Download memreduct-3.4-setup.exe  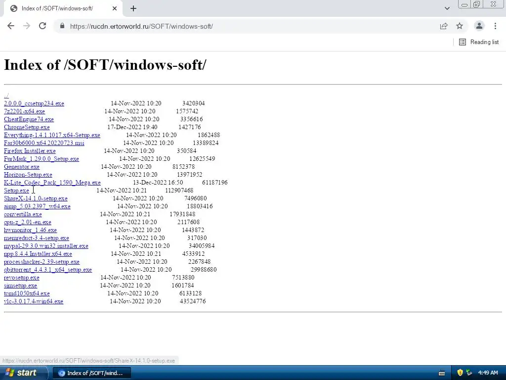pyautogui.click(x=37, y=238)
